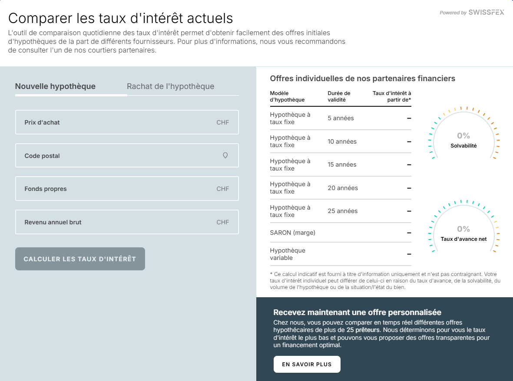Click the Code postal input field
The image size is (513, 381).
tap(127, 155)
